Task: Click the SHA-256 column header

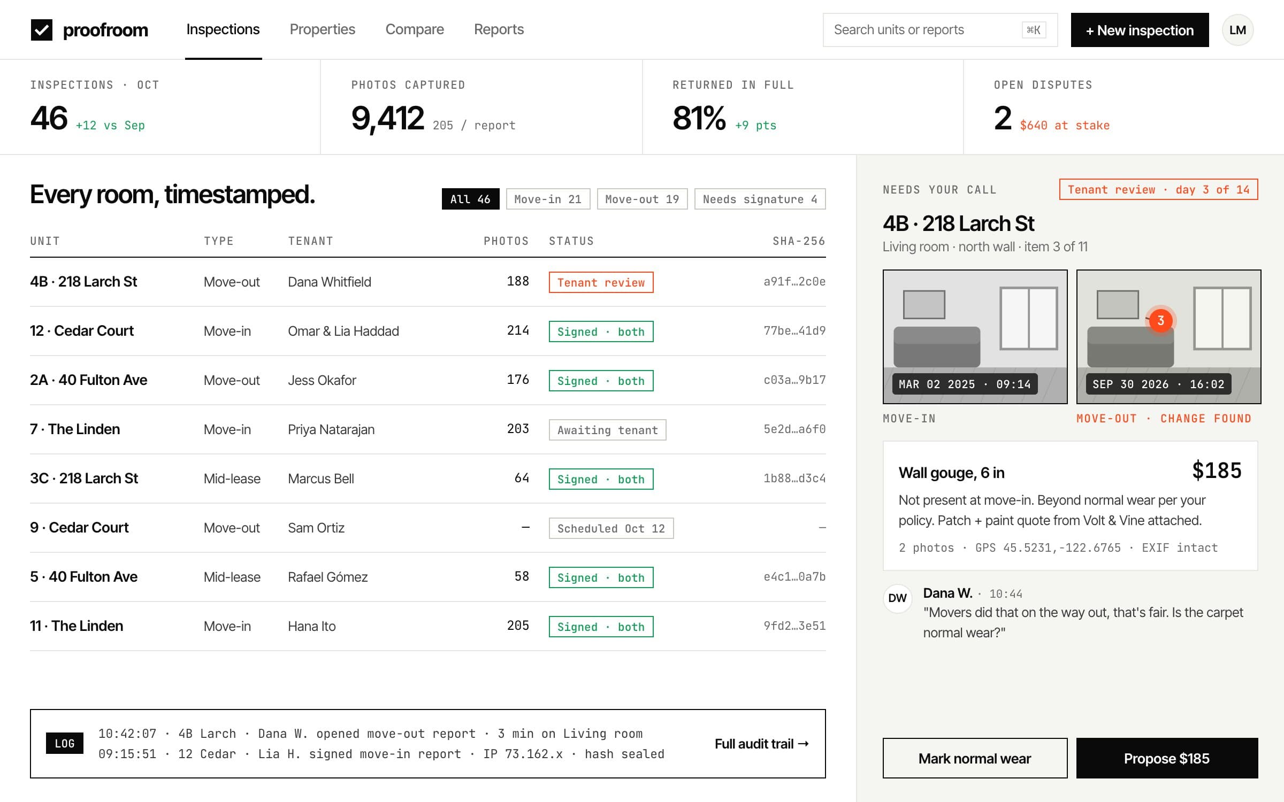Action: [x=799, y=241]
